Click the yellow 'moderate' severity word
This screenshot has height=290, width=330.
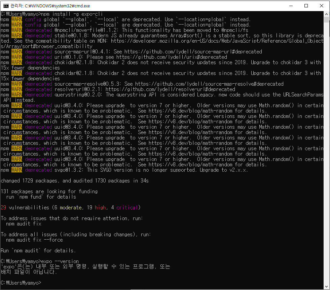(x=71, y=208)
